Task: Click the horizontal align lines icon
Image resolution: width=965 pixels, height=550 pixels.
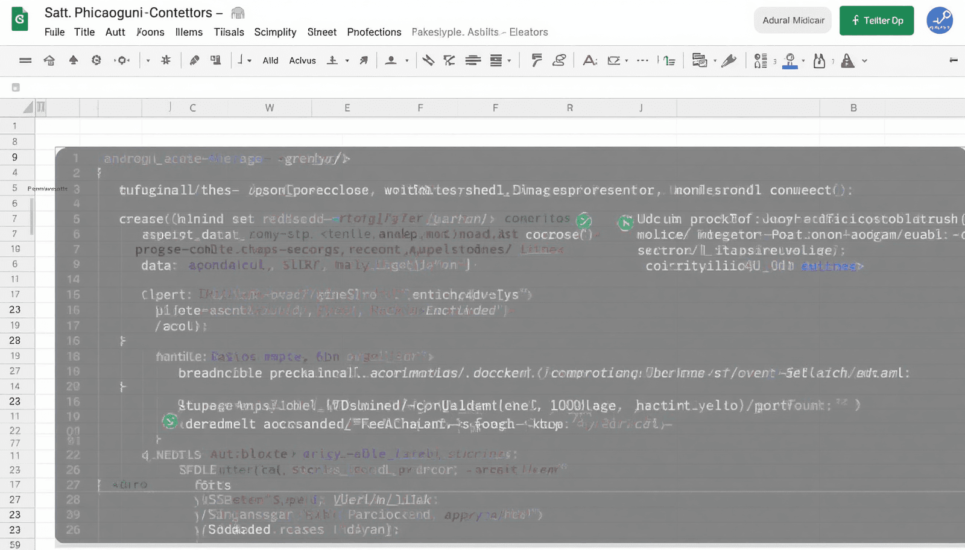Action: (x=473, y=60)
